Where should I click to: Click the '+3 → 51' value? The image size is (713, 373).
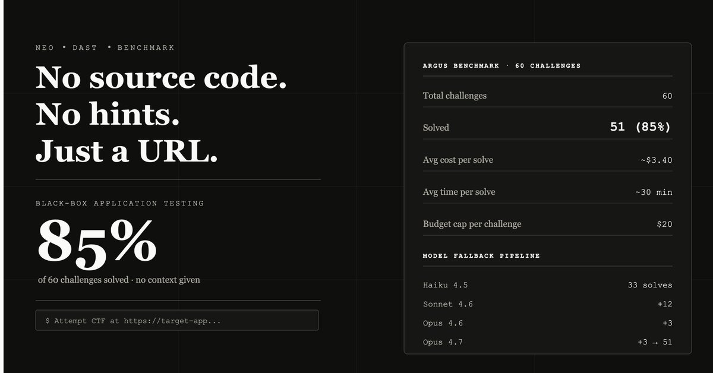point(655,342)
